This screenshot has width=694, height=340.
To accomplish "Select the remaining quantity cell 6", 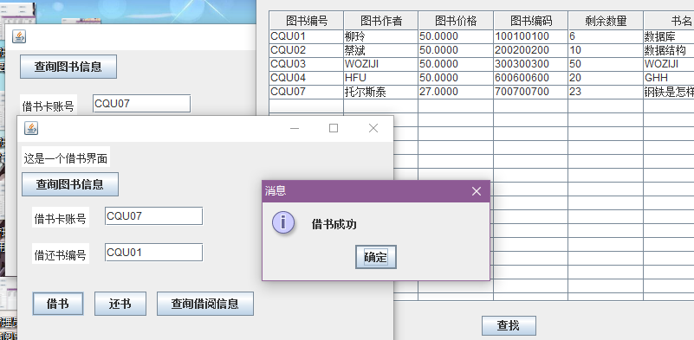I will [606, 36].
